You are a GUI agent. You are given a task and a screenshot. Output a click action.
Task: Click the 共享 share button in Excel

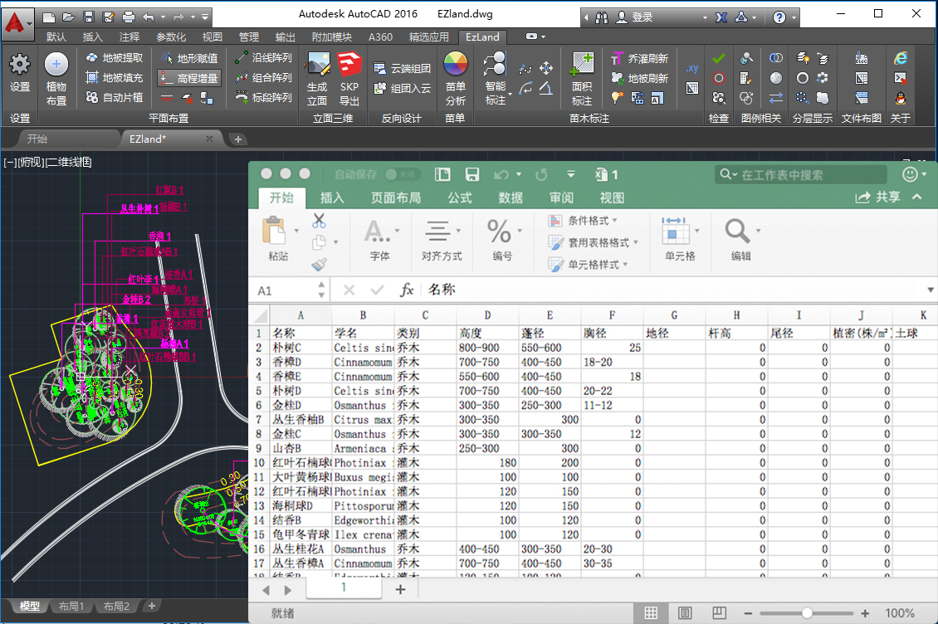[x=878, y=197]
